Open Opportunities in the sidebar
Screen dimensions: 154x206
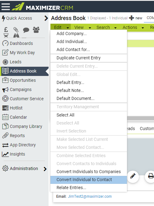point(23,80)
